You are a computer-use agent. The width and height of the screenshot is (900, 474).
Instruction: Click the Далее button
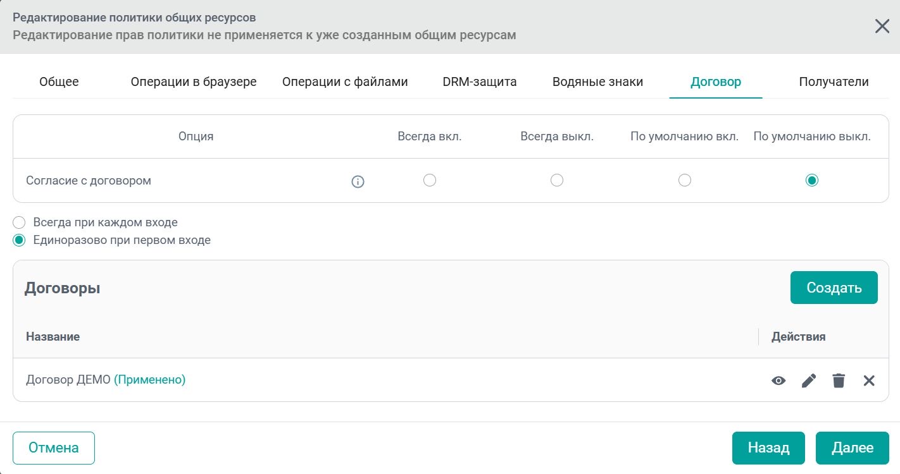coord(852,448)
